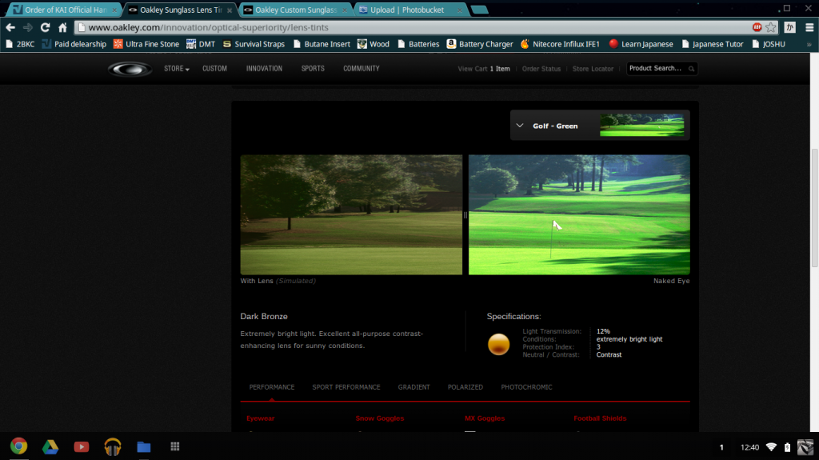Select the GRADIENT lens tab

(x=414, y=387)
